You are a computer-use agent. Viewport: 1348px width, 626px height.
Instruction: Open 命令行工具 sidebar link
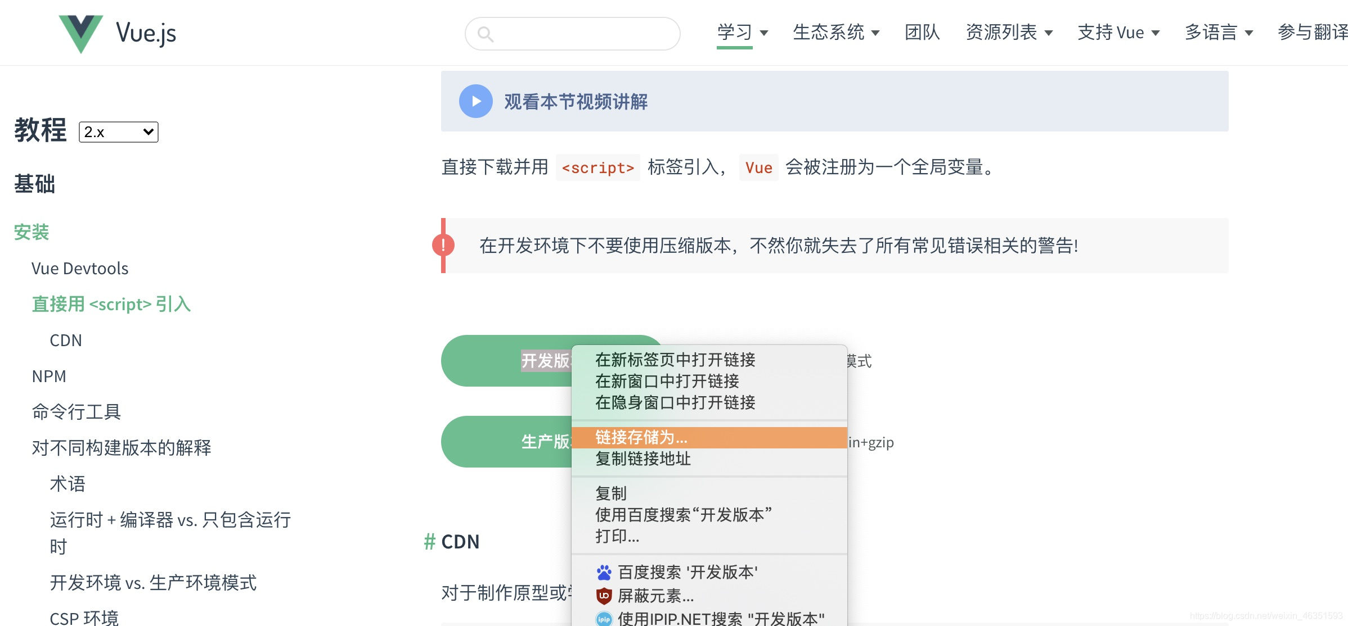tap(77, 412)
